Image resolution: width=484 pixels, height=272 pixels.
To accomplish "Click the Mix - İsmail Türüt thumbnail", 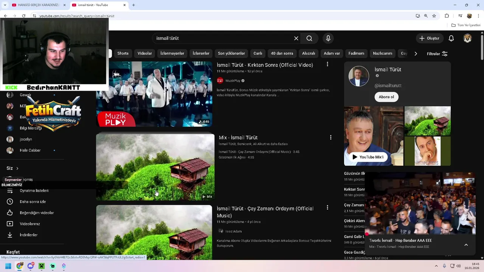I will click(155, 167).
